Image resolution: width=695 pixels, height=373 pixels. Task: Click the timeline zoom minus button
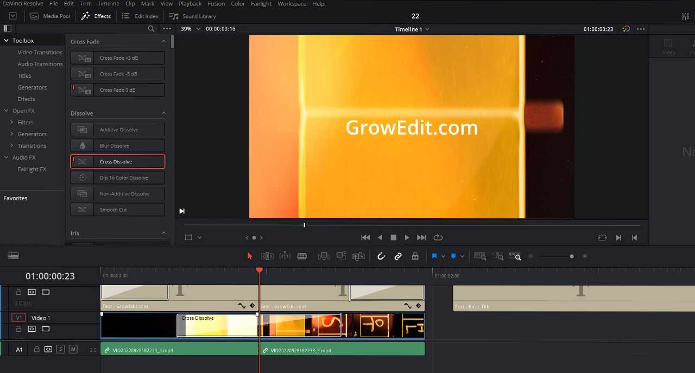pyautogui.click(x=530, y=256)
